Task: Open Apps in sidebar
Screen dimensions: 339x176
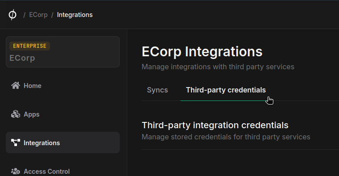Action: (63, 114)
